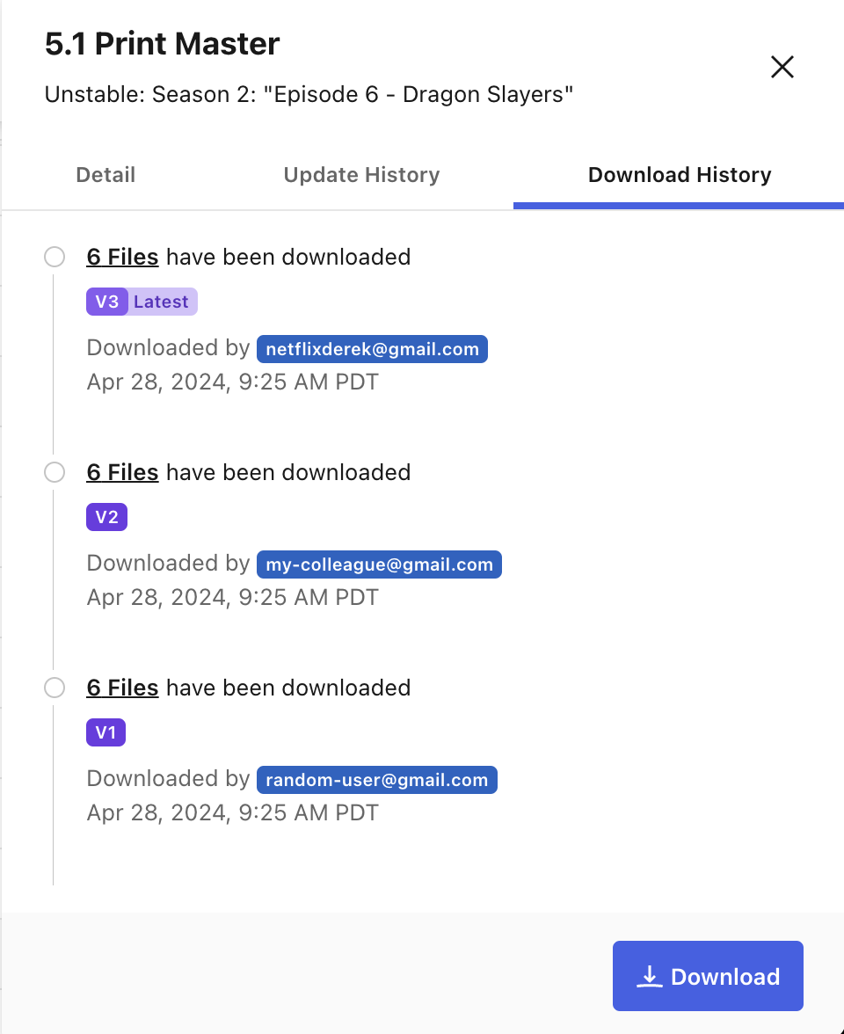Click the Latest label badge

(162, 302)
